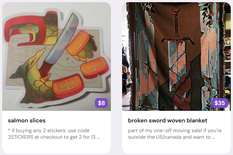Expand the truncated salmon slices description ellipsis
Image resolution: width=233 pixels, height=155 pixels.
[98, 137]
